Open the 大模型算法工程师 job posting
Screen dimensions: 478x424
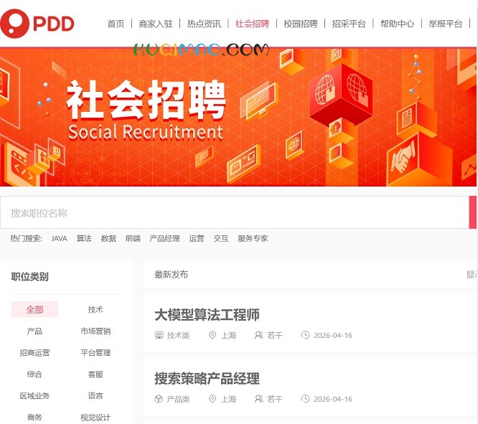click(x=207, y=315)
